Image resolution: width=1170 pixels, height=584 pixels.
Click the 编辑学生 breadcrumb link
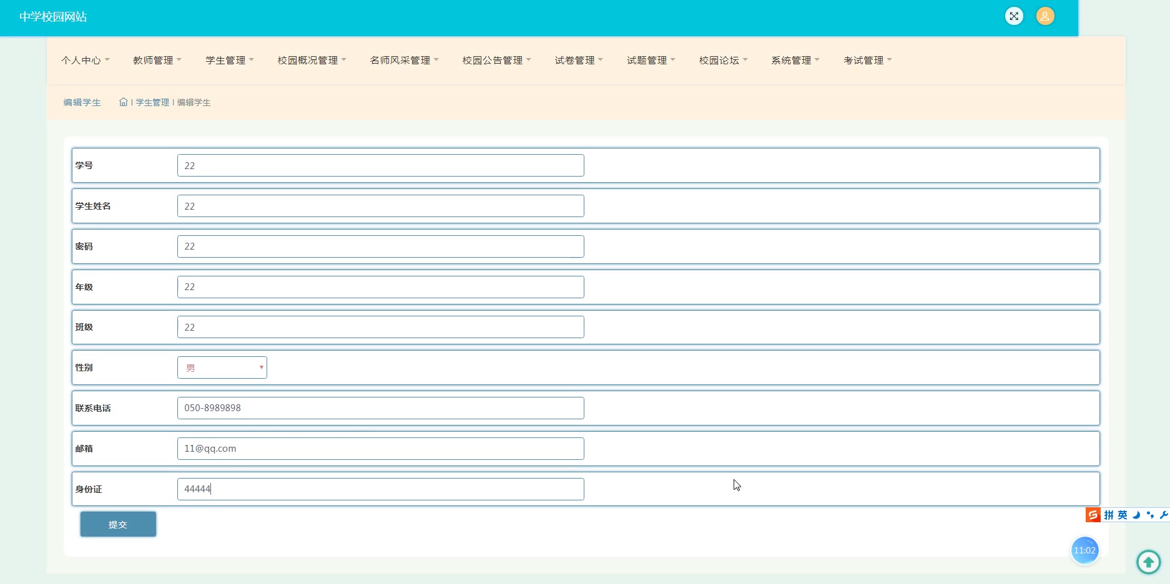pyautogui.click(x=194, y=102)
